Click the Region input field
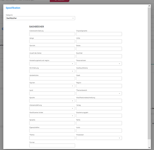154x150 pixels. click(x=99, y=86)
